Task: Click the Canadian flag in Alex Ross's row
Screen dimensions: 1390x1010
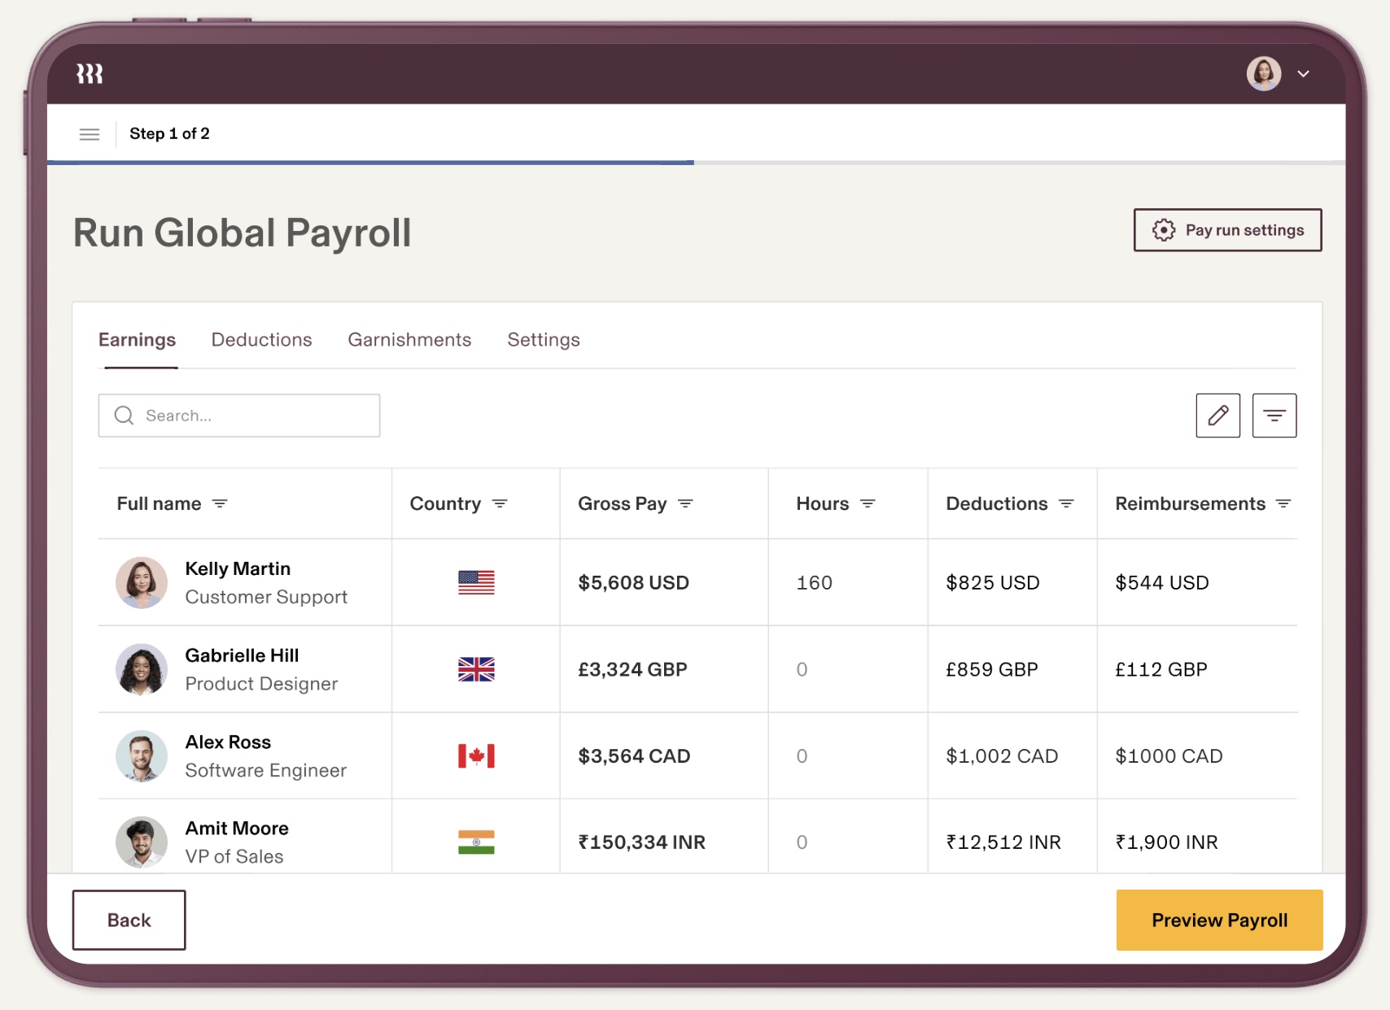Action: coord(475,755)
